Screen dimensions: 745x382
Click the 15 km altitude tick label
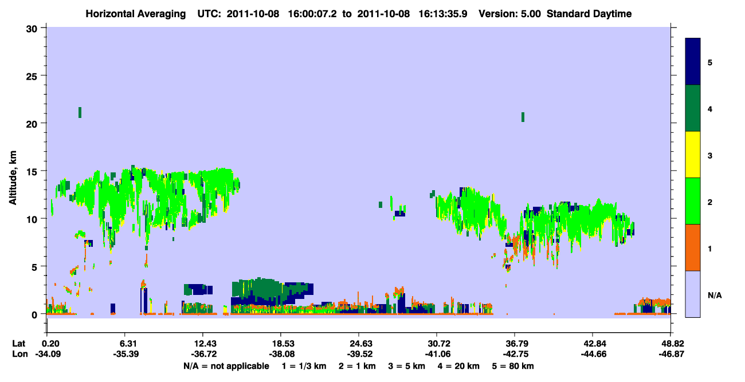[x=33, y=171]
